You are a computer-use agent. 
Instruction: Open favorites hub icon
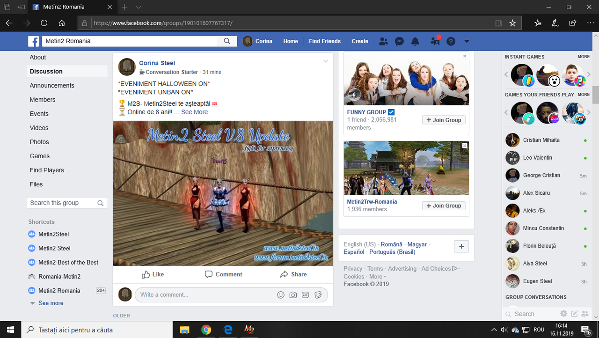[538, 23]
